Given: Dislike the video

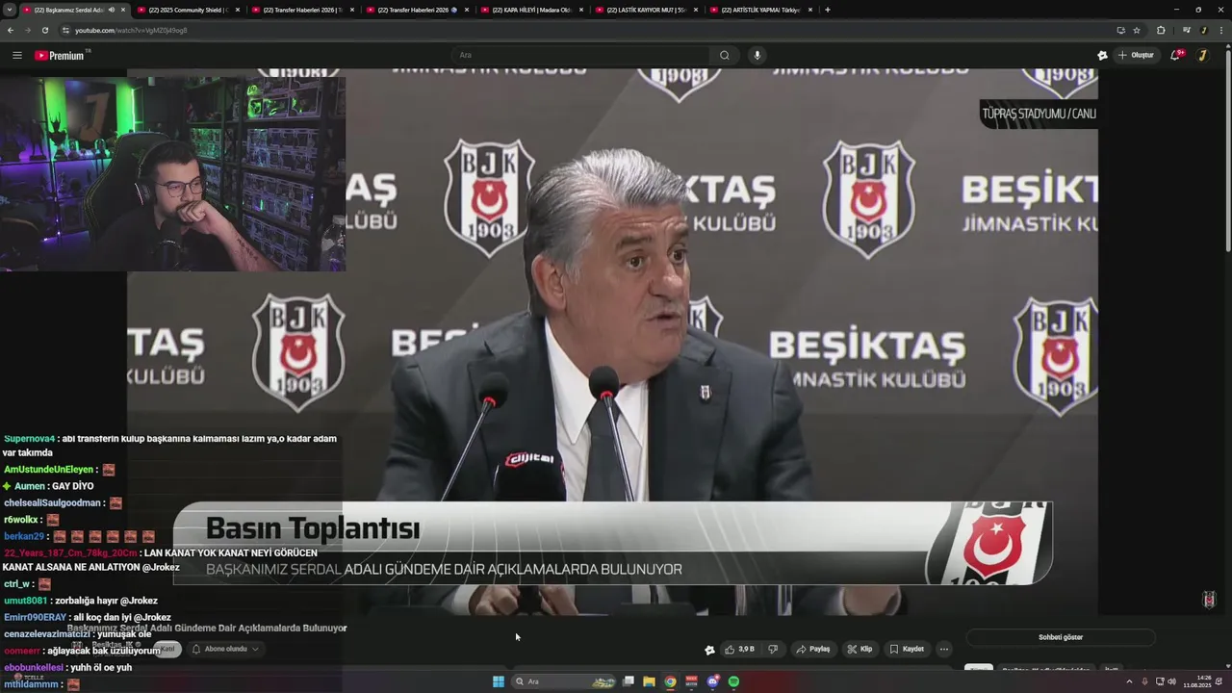Looking at the screenshot, I should (773, 649).
